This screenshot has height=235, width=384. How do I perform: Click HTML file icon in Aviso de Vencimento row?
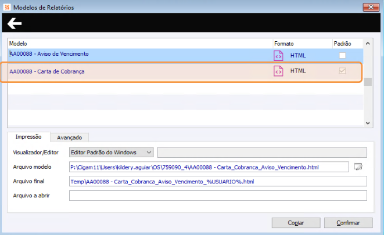click(278, 56)
